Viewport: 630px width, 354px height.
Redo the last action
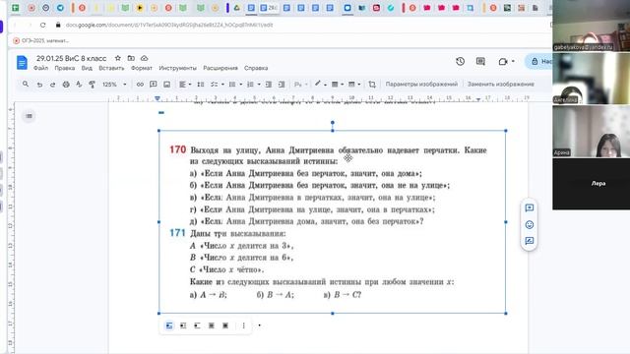point(52,85)
